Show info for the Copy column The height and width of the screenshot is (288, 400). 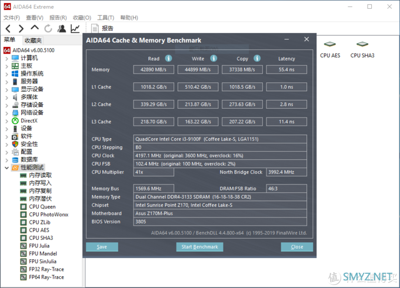(257, 58)
